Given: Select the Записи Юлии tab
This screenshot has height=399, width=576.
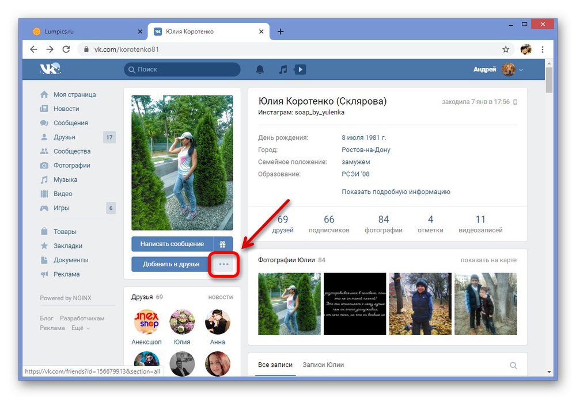Looking at the screenshot, I should click(x=323, y=365).
